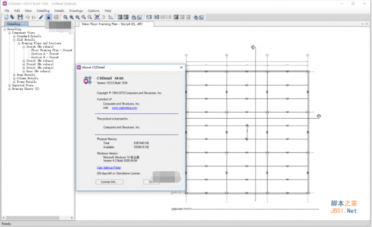Select the pencil edit tool icon

(x=41, y=17)
